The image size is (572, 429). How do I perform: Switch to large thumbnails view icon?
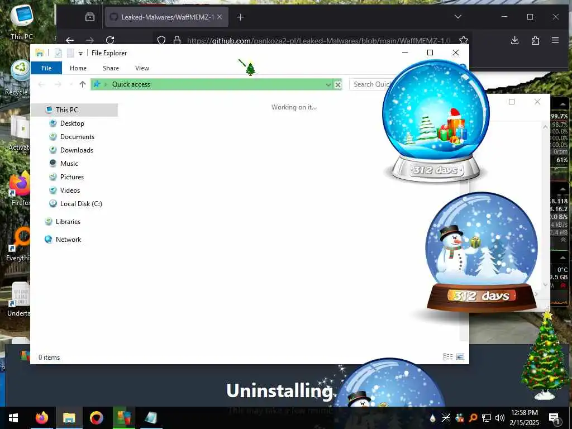coord(460,357)
